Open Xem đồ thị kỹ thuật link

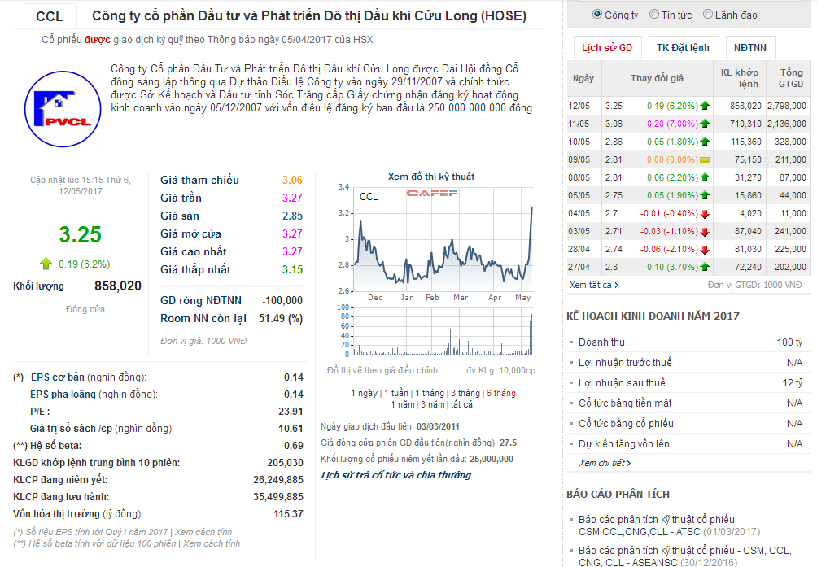tap(431, 177)
